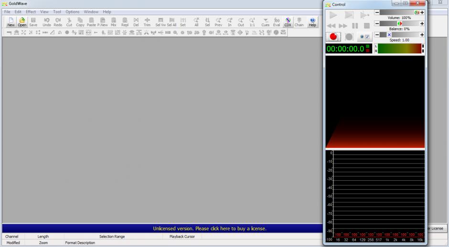This screenshot has height=247, width=449.
Task: Click the Help toolbar icon
Action: (x=312, y=22)
